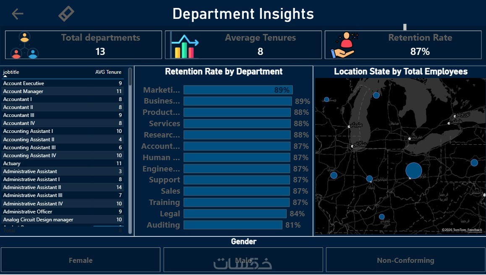486x275 pixels.
Task: Click the Retention Rate by Department title
Action: click(x=224, y=72)
